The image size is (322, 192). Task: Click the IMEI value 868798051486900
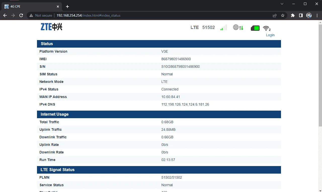point(176,59)
